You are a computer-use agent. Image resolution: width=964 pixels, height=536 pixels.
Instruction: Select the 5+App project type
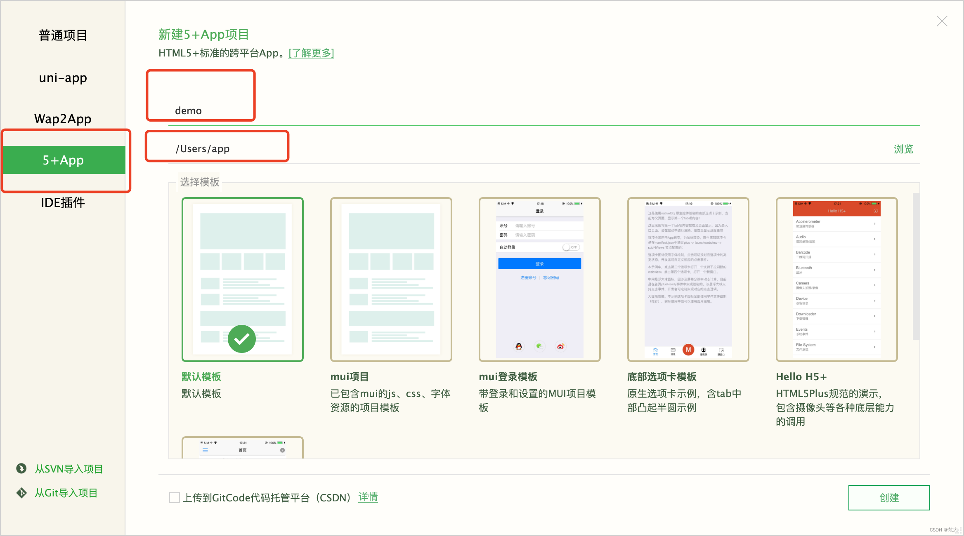[64, 160]
